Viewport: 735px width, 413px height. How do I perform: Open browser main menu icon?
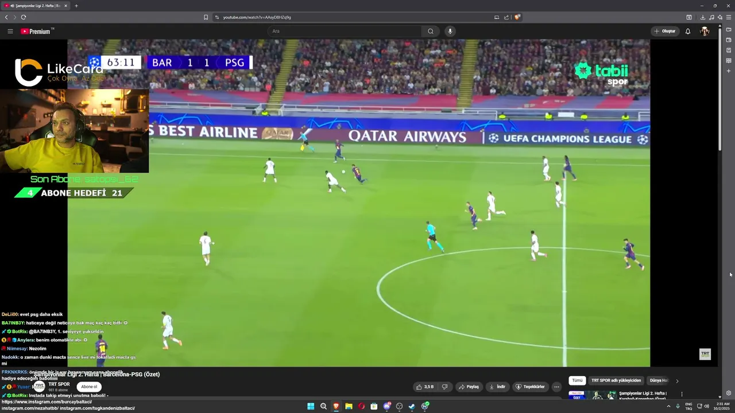728,17
